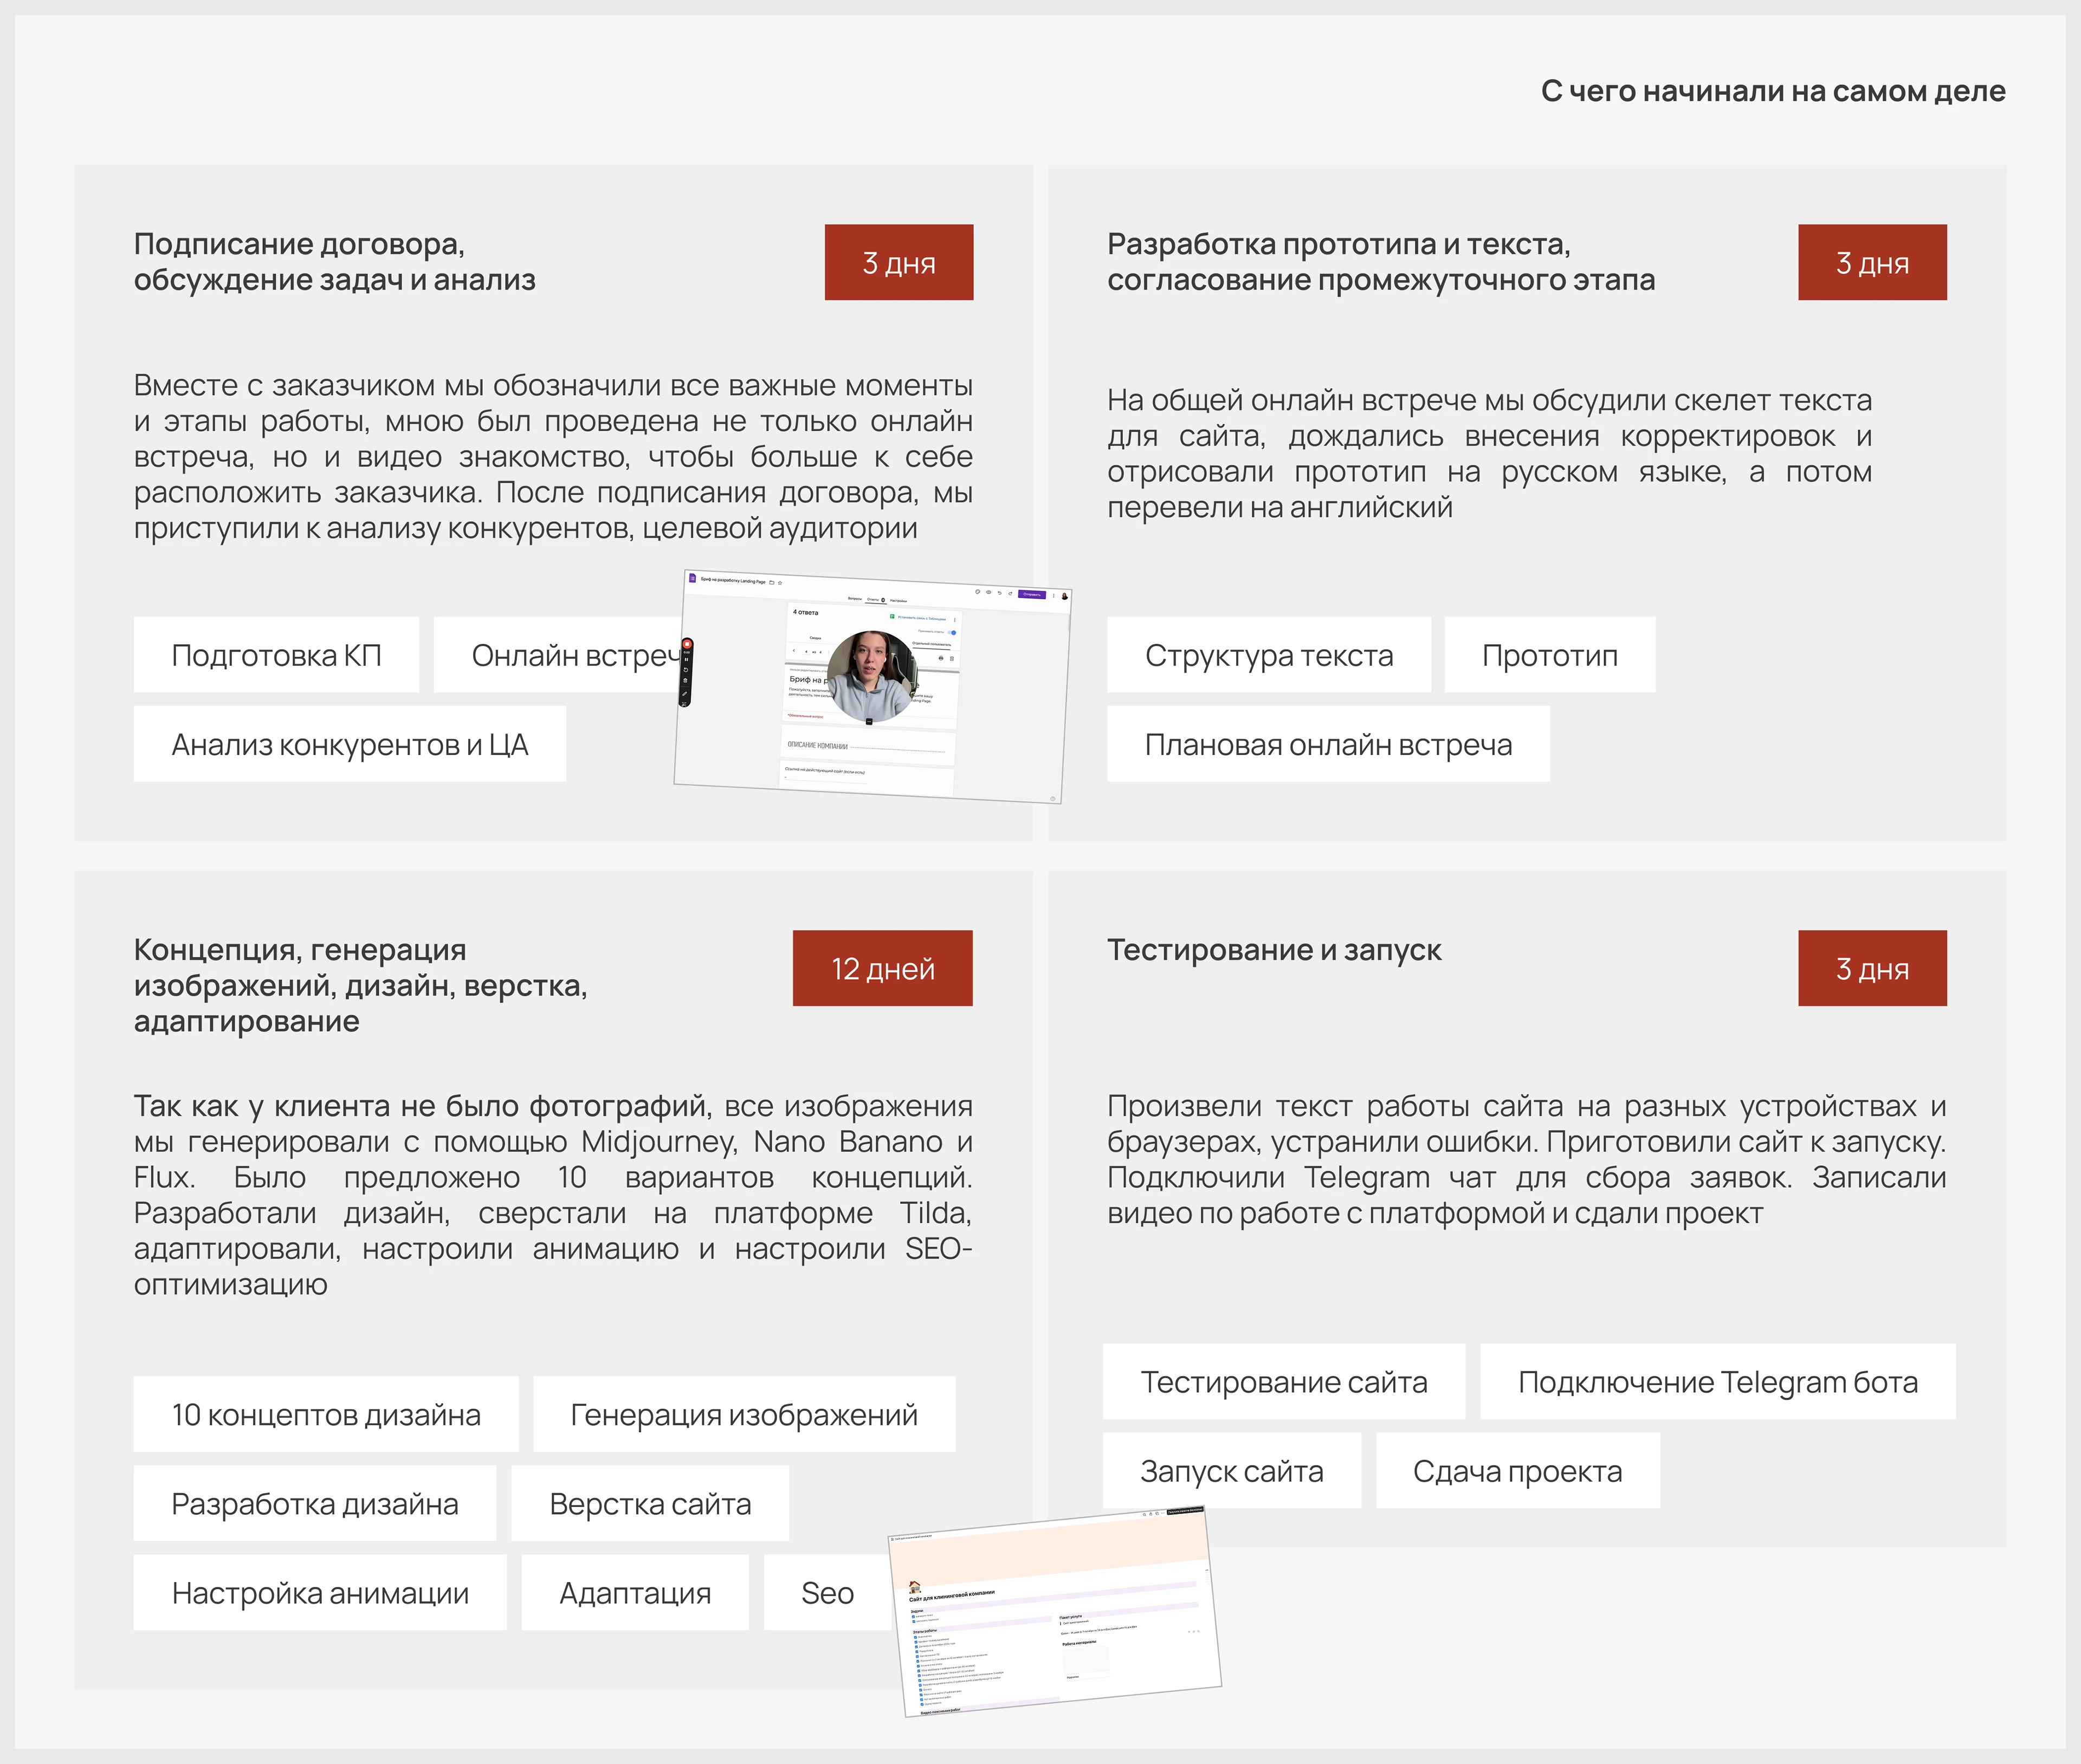Open the 'Настройки' tab in Google Forms

pyautogui.click(x=900, y=601)
